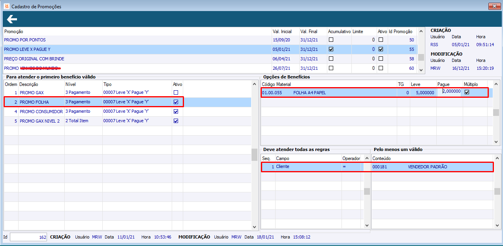Toggle Múltiplo checkbox for FOLHA A4 PAPEL
The height and width of the screenshot is (246, 503).
(467, 92)
